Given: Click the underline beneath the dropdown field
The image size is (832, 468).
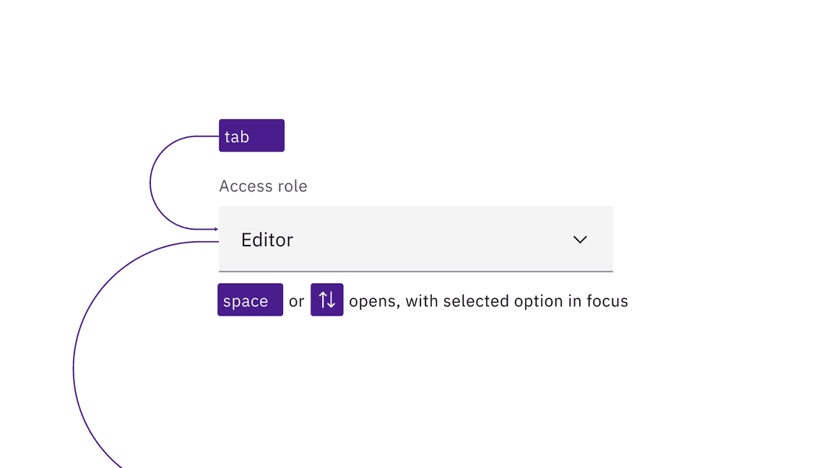Looking at the screenshot, I should pos(415,271).
